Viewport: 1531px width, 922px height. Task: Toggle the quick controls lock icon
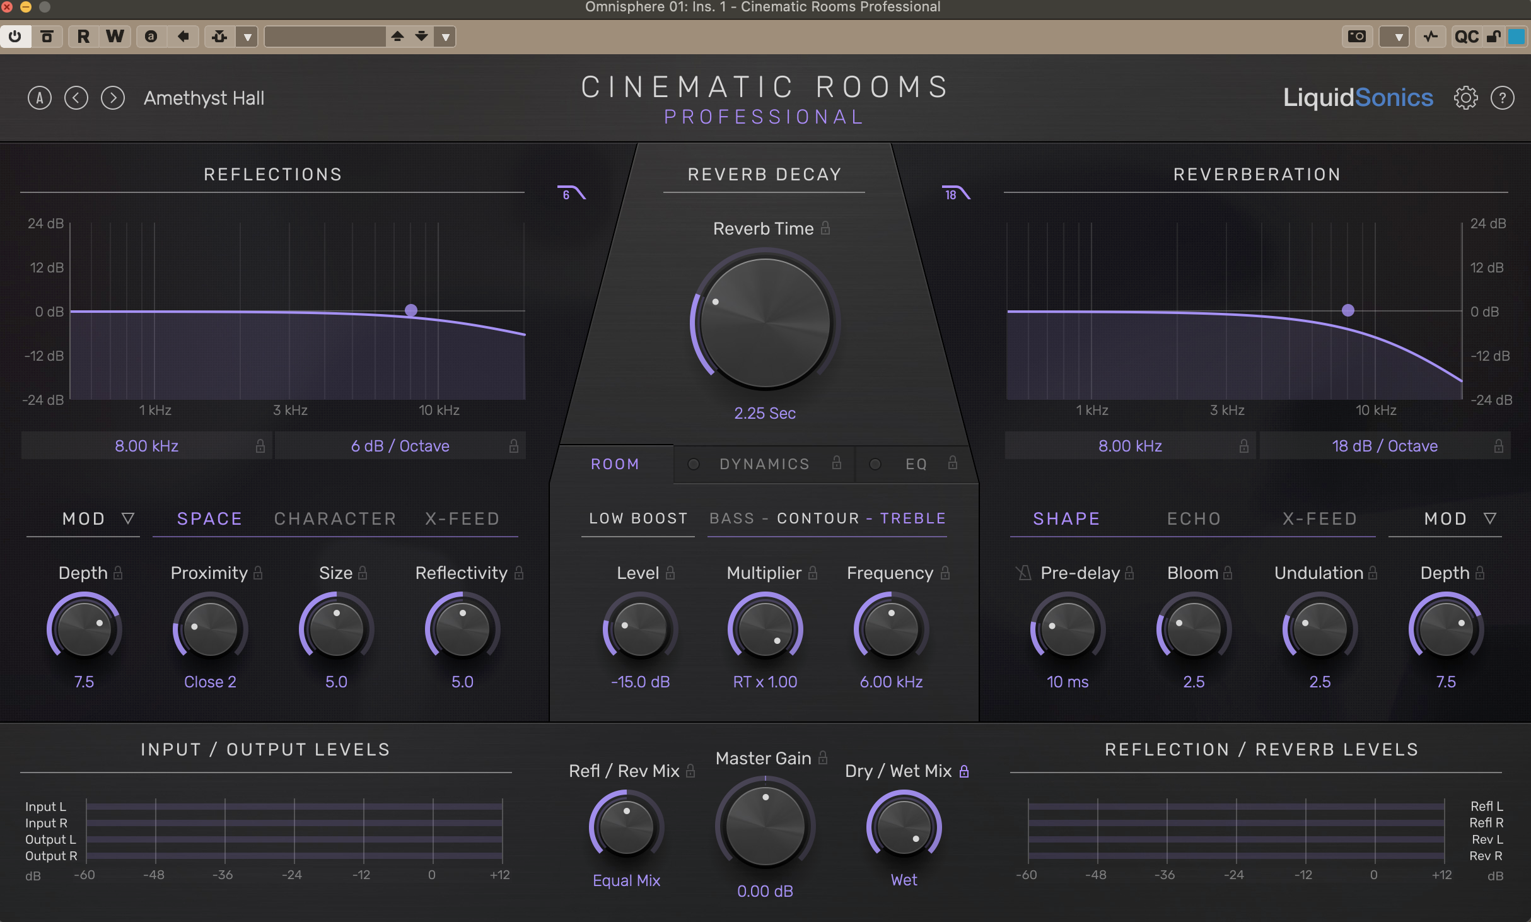[x=1494, y=37]
